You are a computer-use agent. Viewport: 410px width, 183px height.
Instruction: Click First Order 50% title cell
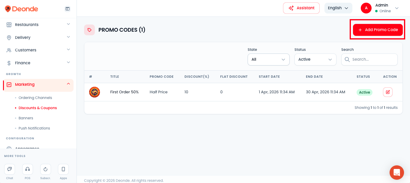(x=125, y=92)
